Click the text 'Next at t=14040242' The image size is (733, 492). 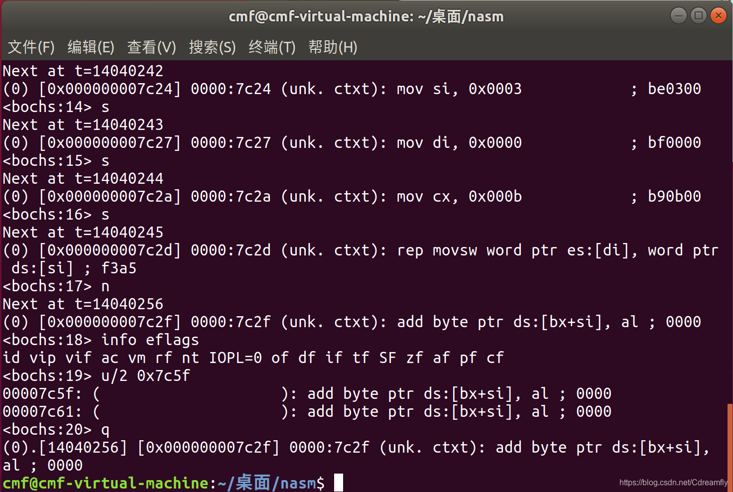pos(83,71)
